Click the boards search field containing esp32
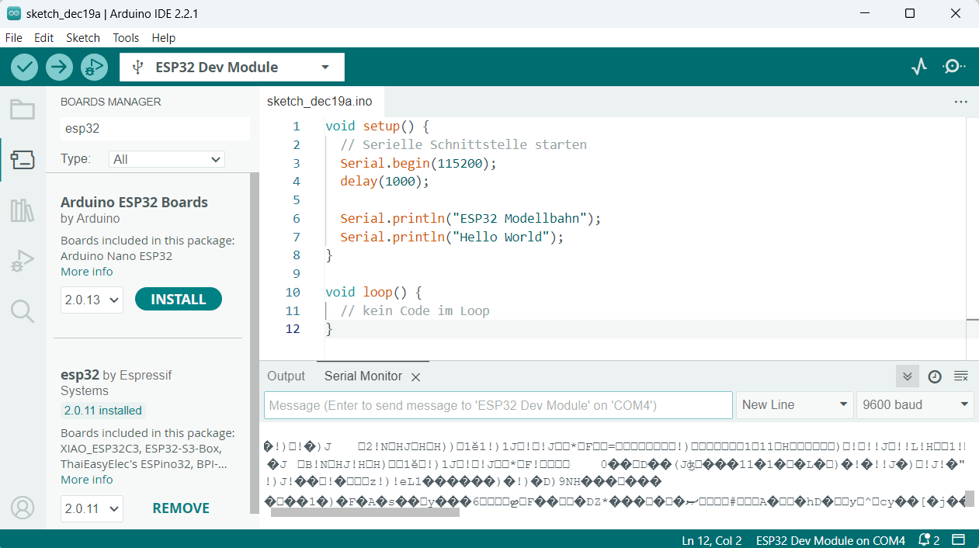979x548 pixels. click(x=155, y=129)
